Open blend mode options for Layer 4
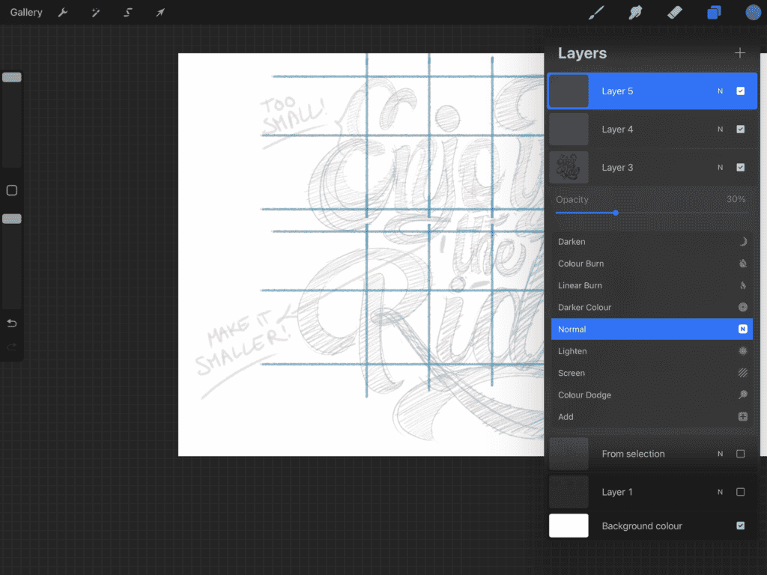The height and width of the screenshot is (575, 767). (720, 129)
